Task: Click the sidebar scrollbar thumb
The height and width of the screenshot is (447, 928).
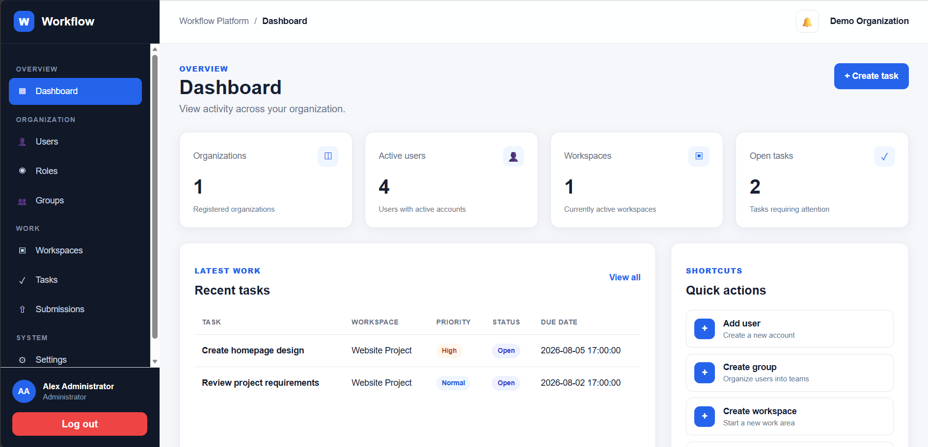Action: pyautogui.click(x=155, y=197)
